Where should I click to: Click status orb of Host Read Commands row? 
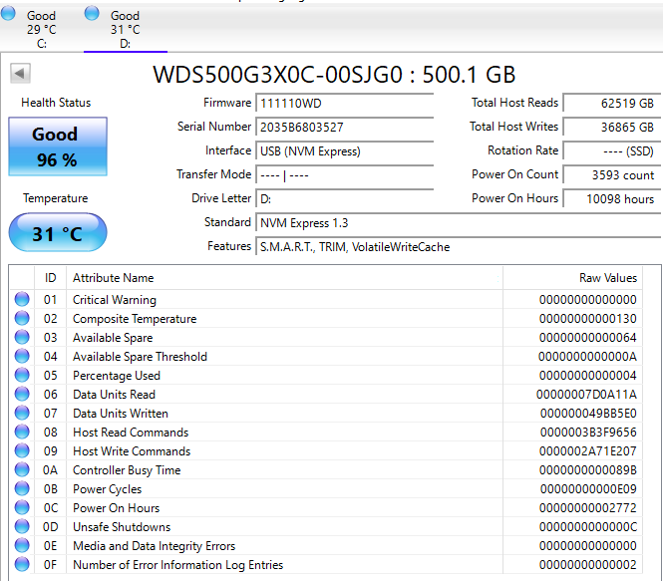(x=22, y=432)
